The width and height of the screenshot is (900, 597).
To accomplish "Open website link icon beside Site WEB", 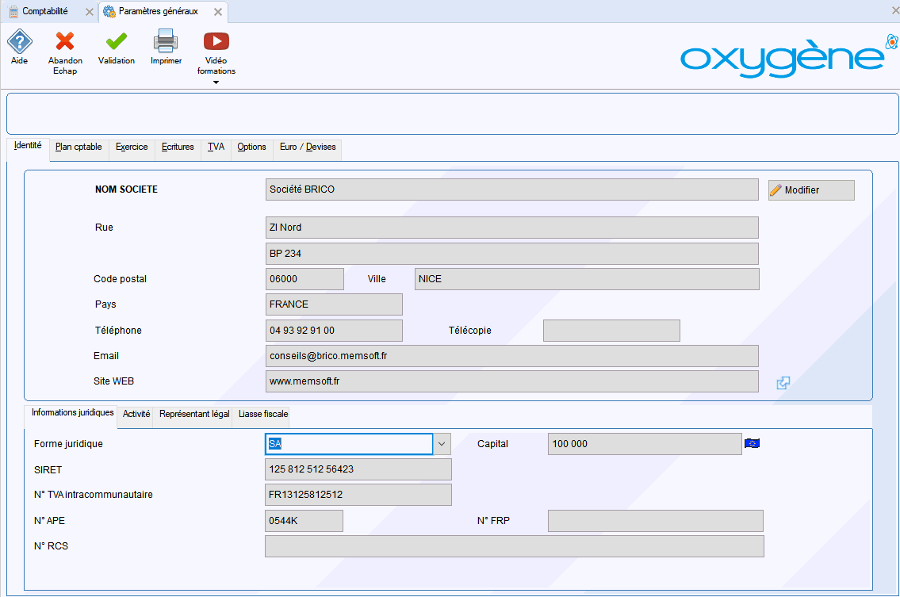I will click(783, 383).
